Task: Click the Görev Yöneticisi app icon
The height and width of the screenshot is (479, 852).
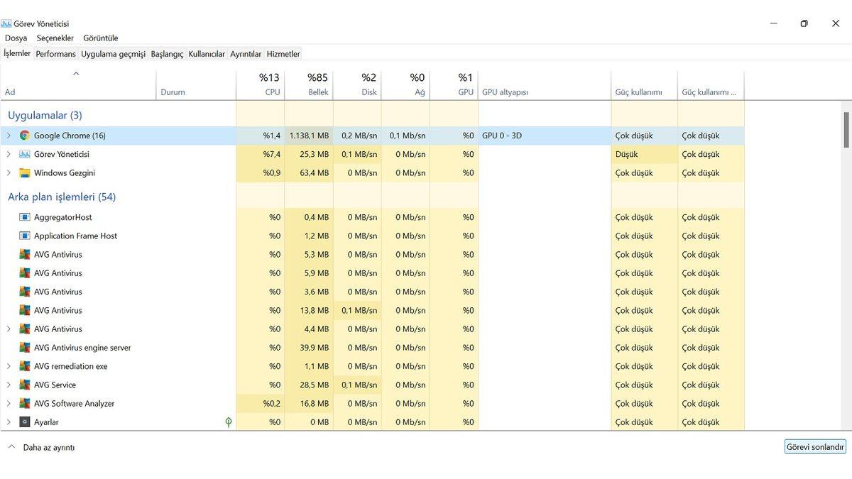Action: coord(24,154)
